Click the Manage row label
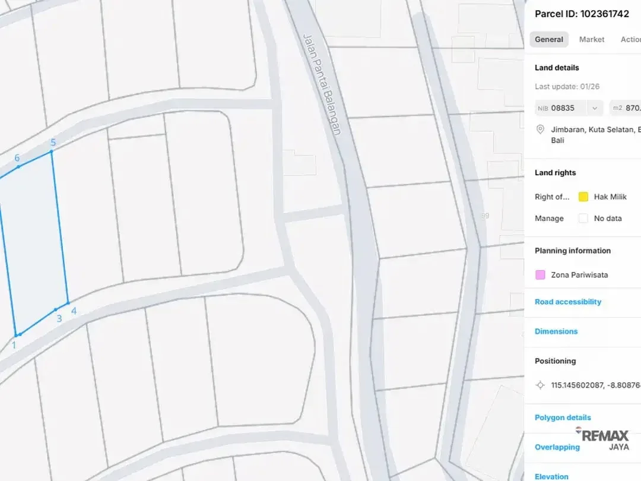Image resolution: width=641 pixels, height=481 pixels. point(549,219)
